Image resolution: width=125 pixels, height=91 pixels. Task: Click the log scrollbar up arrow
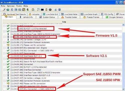pos(123,25)
